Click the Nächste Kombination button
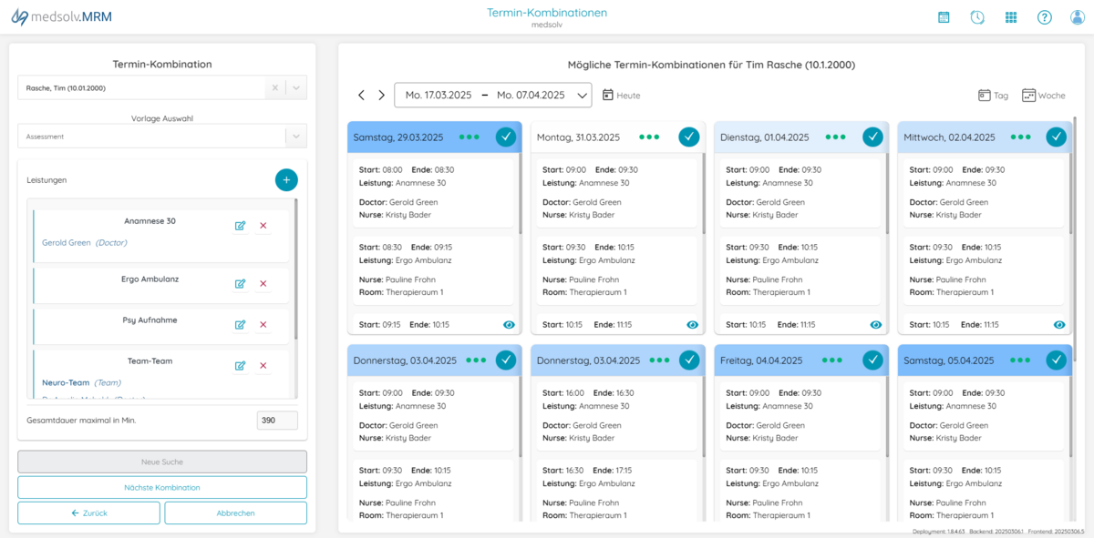The image size is (1094, 538). click(x=162, y=488)
